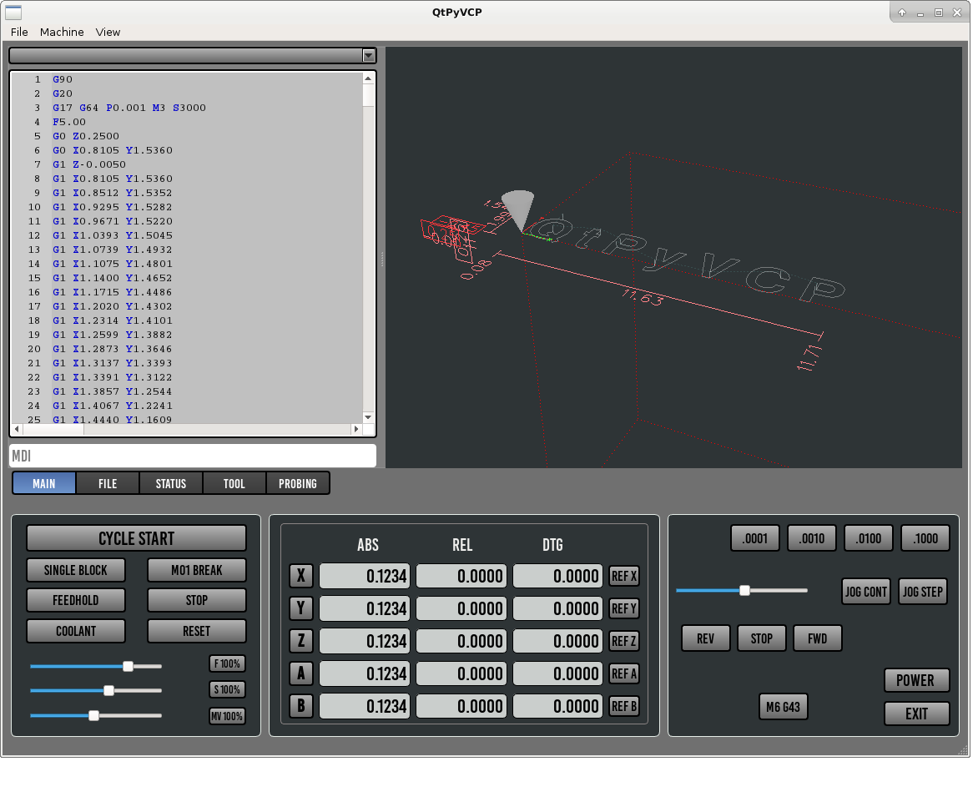Click the spindle override slider
973x797 pixels.
point(96,690)
